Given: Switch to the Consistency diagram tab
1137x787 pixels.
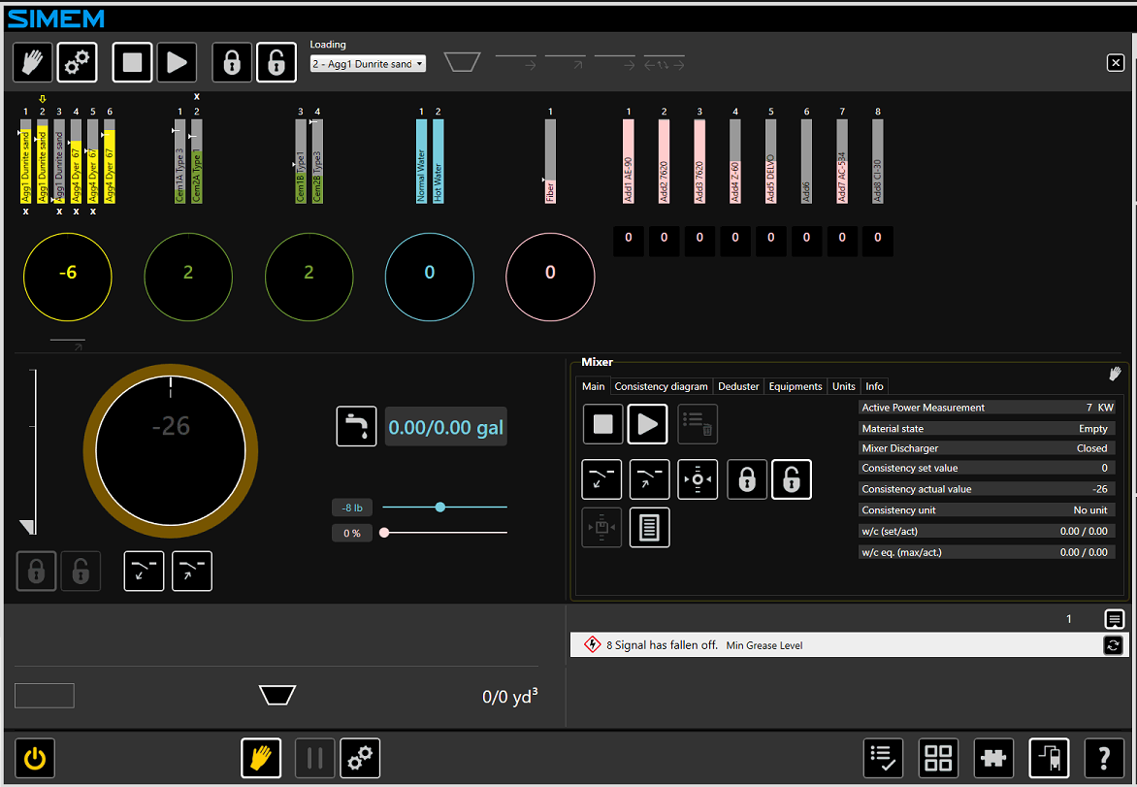Looking at the screenshot, I should (x=661, y=386).
